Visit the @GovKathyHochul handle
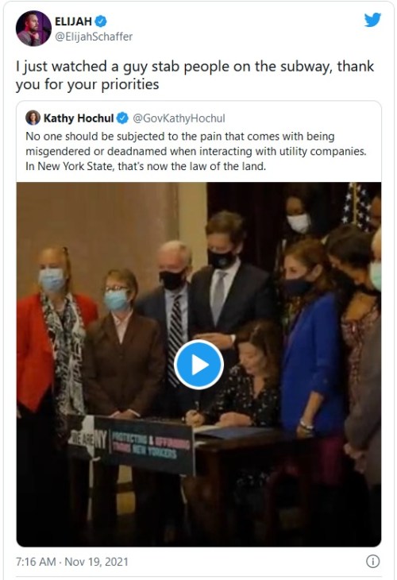Viewport: 397px width, 580px height. (x=179, y=118)
